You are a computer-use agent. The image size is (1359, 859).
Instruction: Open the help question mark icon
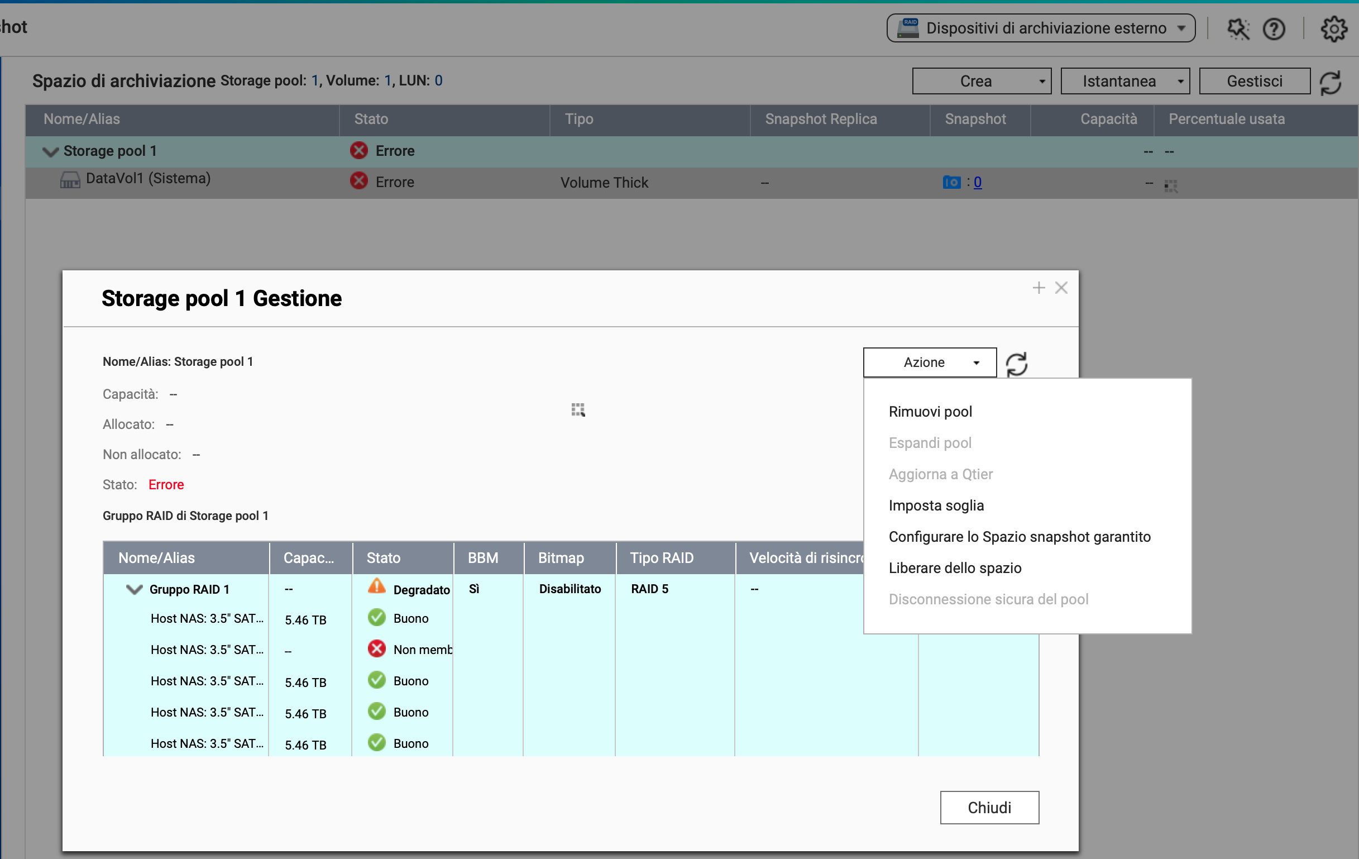(x=1274, y=29)
